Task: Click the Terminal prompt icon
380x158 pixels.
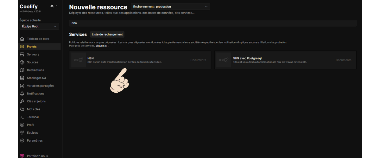Action: pos(22,117)
